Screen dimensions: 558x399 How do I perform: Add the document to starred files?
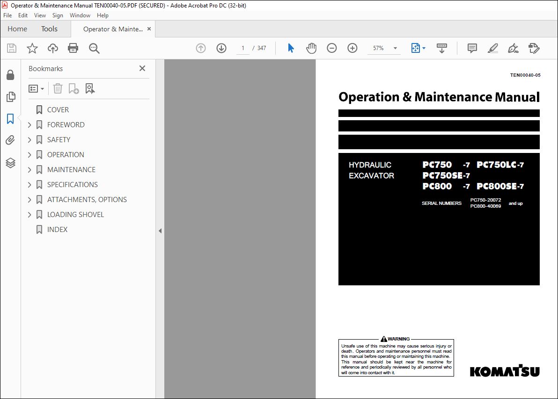32,48
